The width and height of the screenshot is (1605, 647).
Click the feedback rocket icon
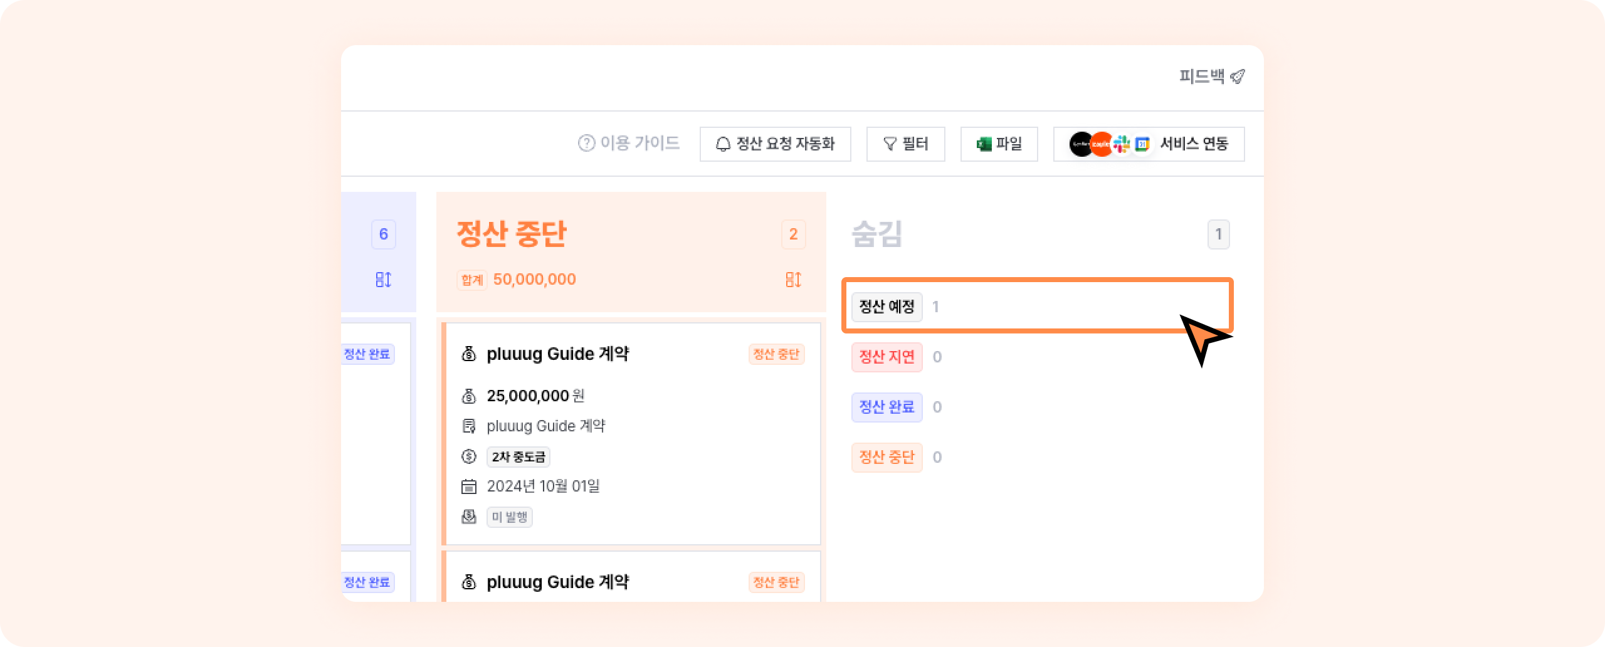[1237, 76]
